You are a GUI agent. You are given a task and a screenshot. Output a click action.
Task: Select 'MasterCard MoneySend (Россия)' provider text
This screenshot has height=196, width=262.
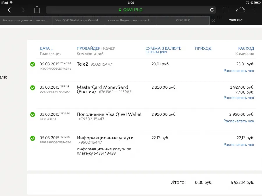(x=102, y=89)
